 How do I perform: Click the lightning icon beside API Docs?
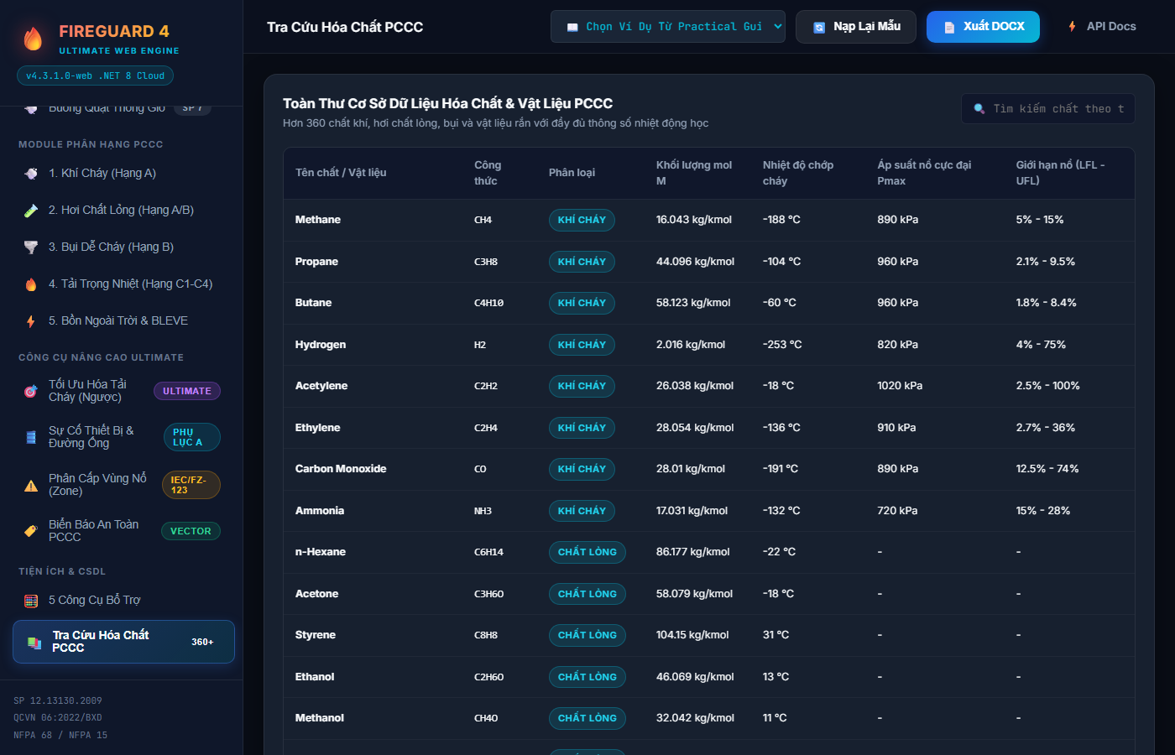1073,27
